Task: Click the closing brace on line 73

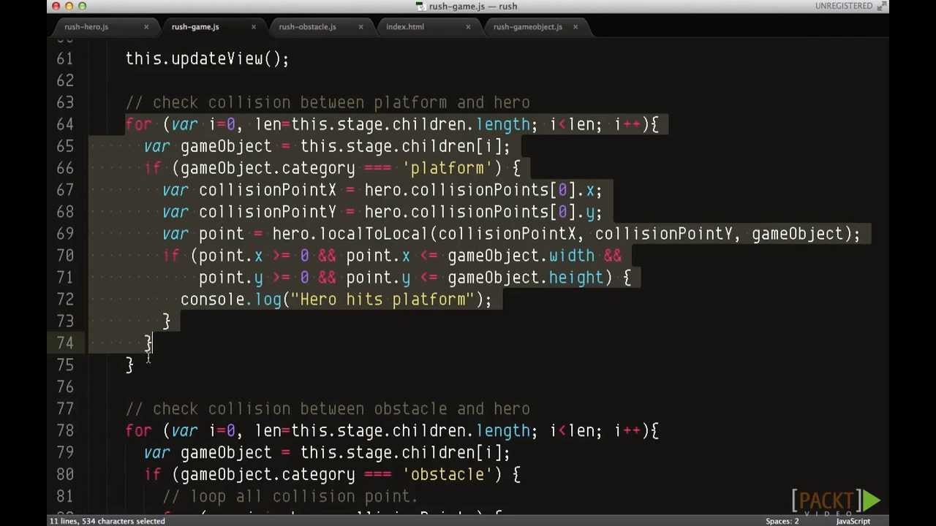Action: tap(167, 321)
